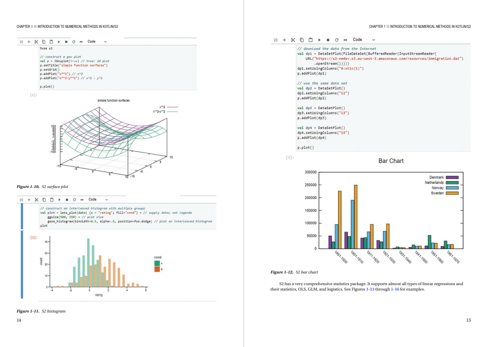Click the paste icon above the histogram code

[51, 200]
